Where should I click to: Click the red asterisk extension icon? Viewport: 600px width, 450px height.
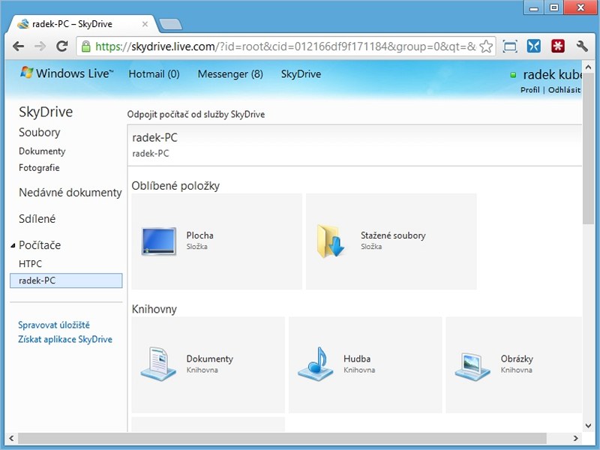(x=557, y=46)
